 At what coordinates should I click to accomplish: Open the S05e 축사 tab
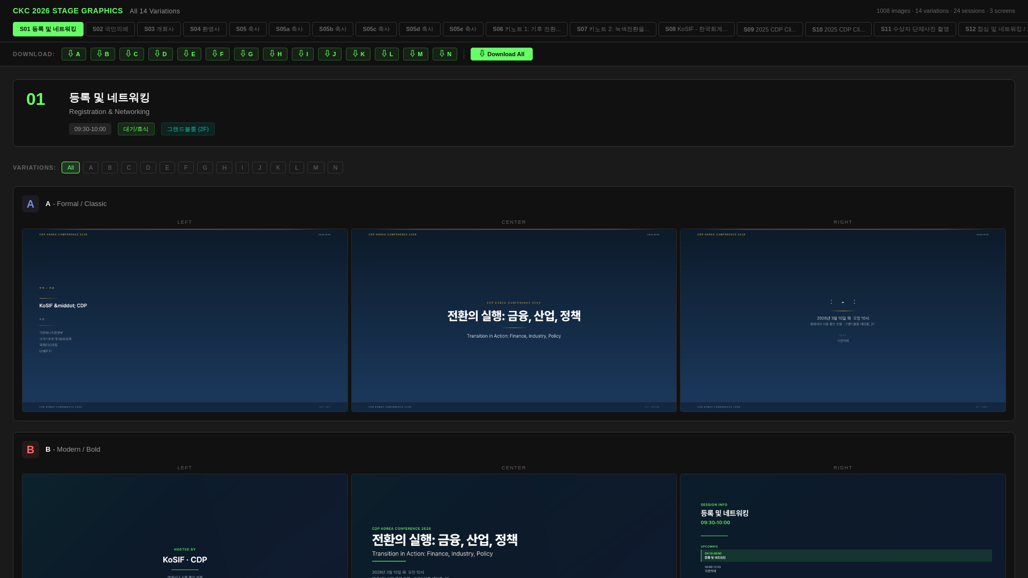[x=463, y=29]
